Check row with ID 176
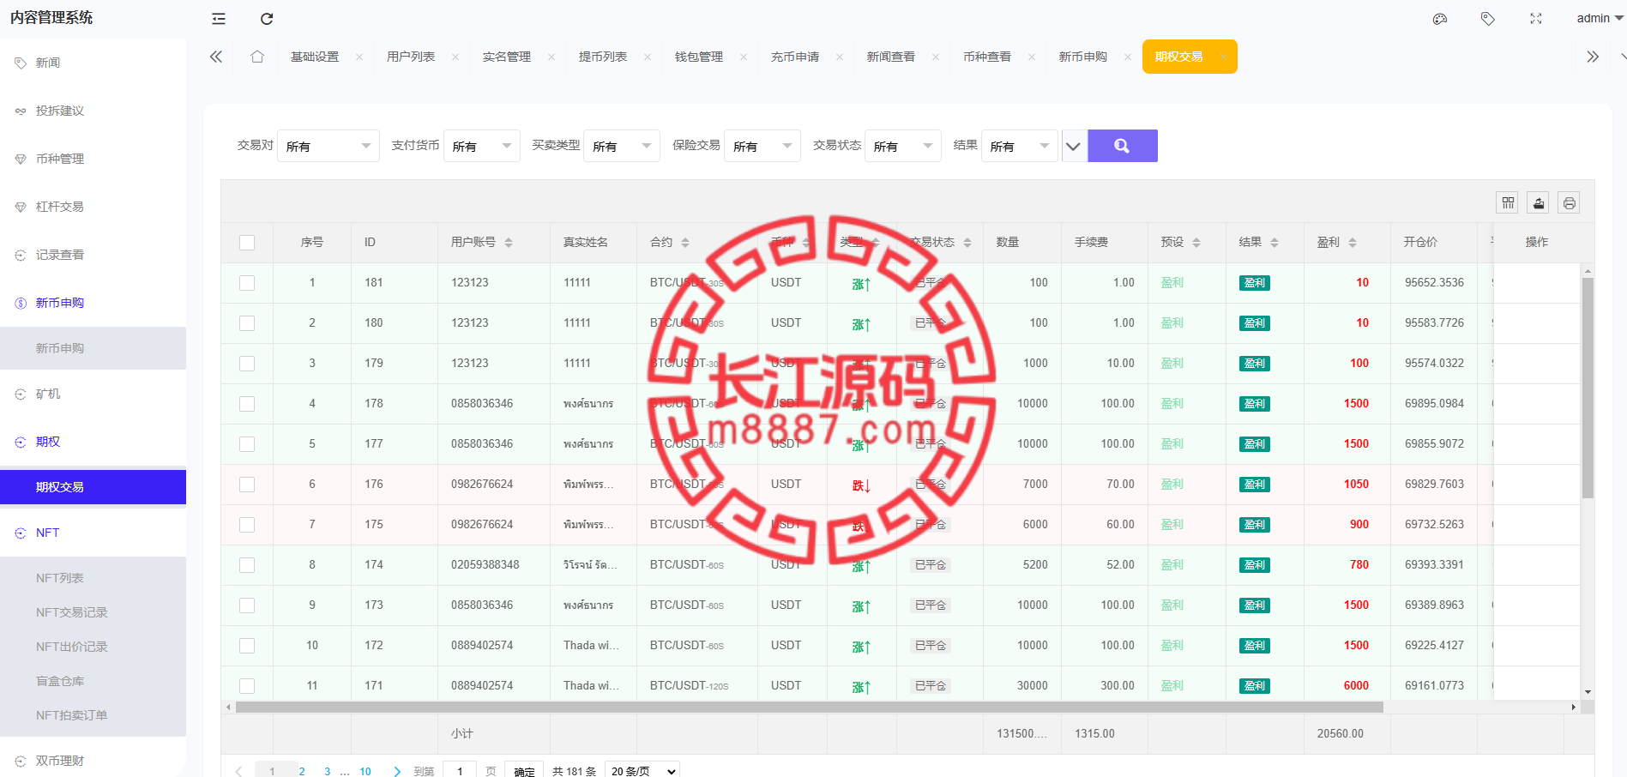 247,485
